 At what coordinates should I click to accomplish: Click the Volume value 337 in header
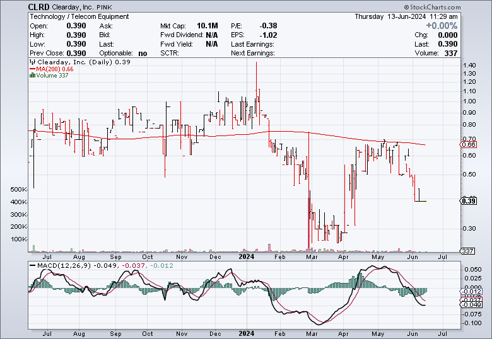pos(451,54)
